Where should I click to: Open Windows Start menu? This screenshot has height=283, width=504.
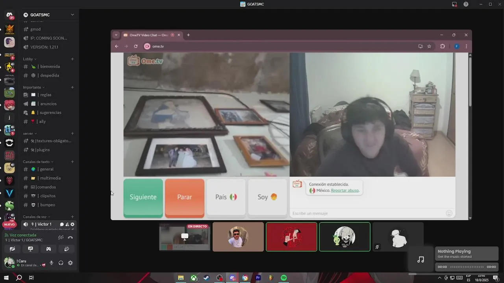point(6,278)
